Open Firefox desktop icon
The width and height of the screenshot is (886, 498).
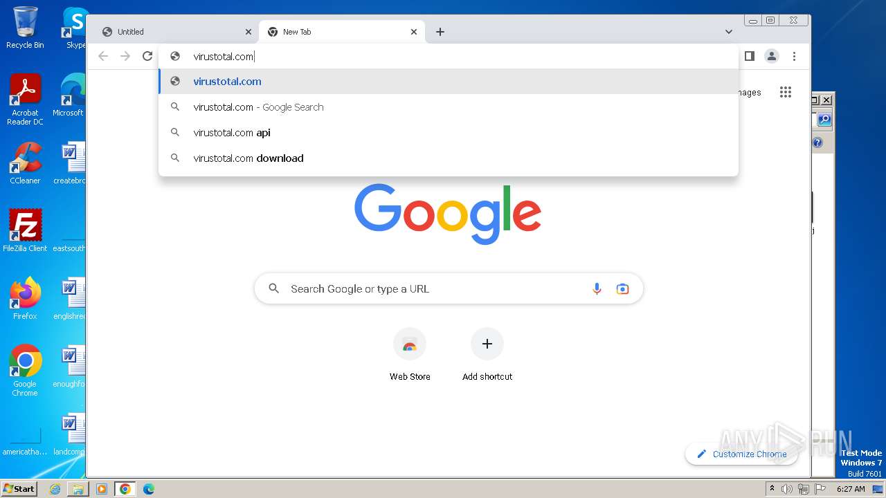[25, 299]
